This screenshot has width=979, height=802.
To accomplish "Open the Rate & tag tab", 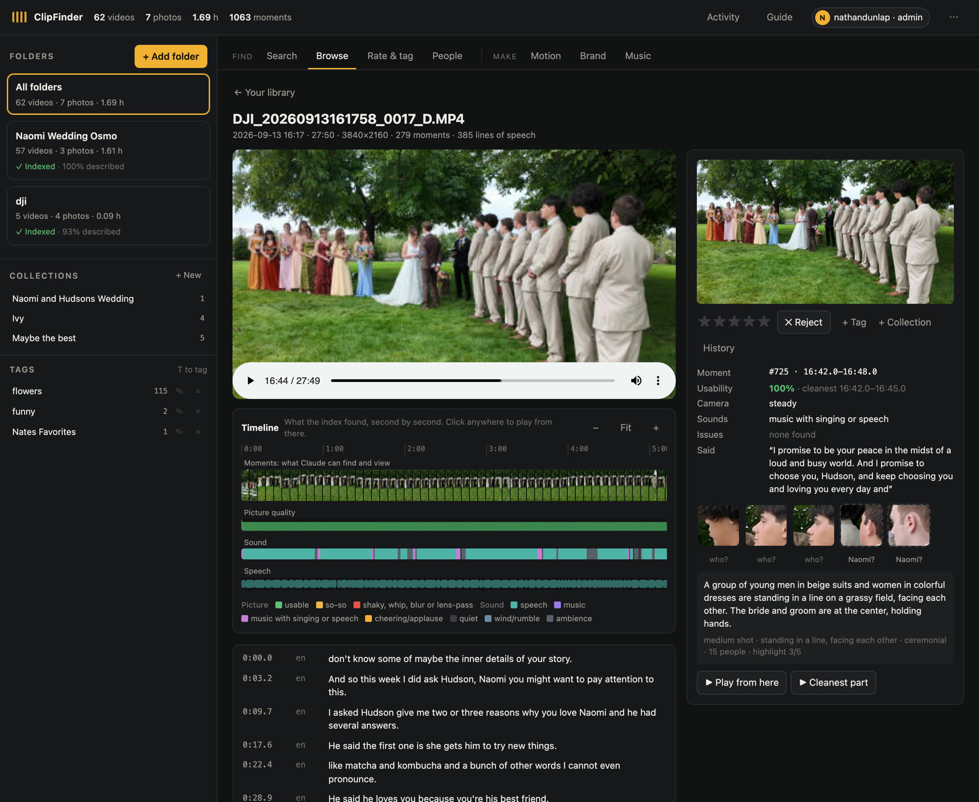I will pos(390,56).
